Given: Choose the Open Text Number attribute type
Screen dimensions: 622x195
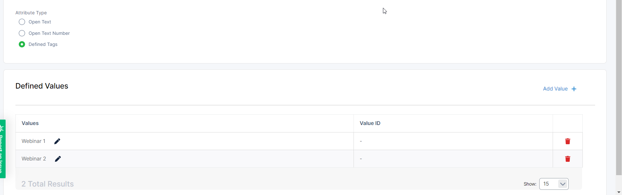Looking at the screenshot, I should (22, 33).
